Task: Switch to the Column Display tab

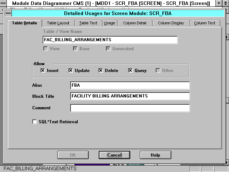Action: [x=171, y=23]
